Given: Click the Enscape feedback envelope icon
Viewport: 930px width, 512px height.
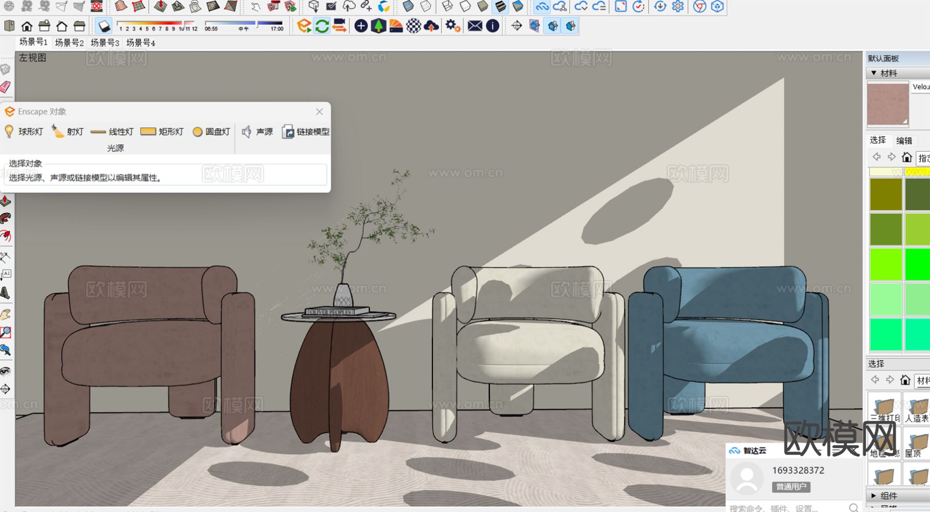Looking at the screenshot, I should click(x=475, y=26).
